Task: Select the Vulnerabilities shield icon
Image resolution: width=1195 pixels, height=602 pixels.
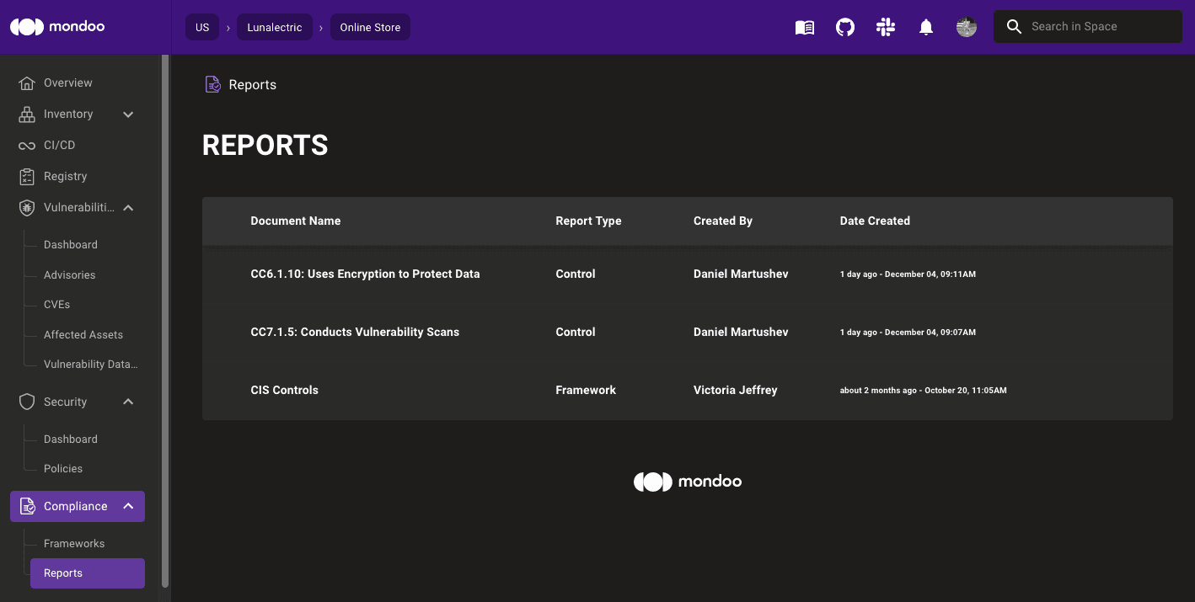Action: click(26, 207)
